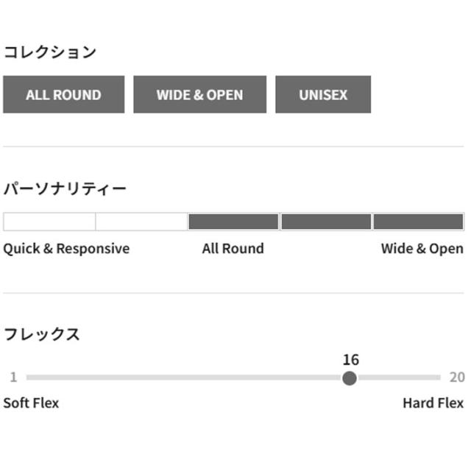Screen dimensions: 471x471
Task: Click the Soft Flex label
Action: click(31, 403)
